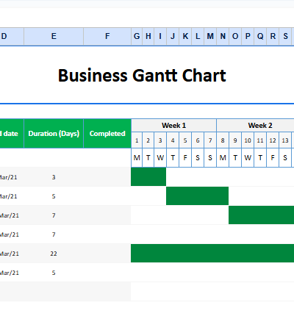Screen dimensions: 294x319
Task: Click the 'Completed' header cell
Action: (x=107, y=134)
